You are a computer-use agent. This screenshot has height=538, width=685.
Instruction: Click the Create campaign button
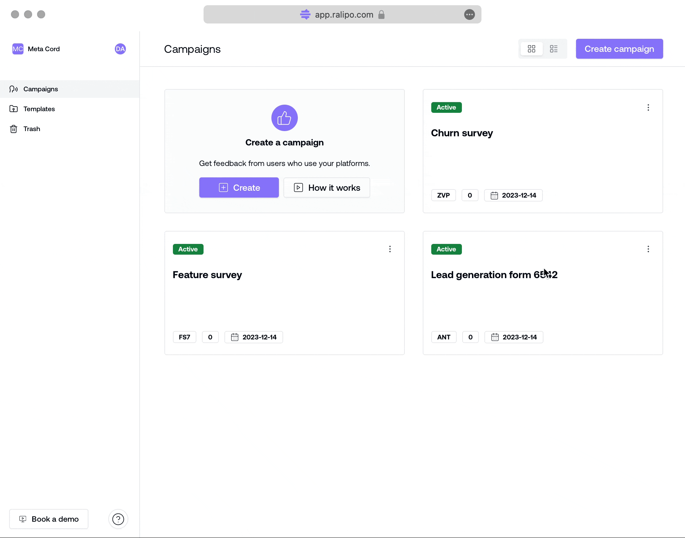619,49
